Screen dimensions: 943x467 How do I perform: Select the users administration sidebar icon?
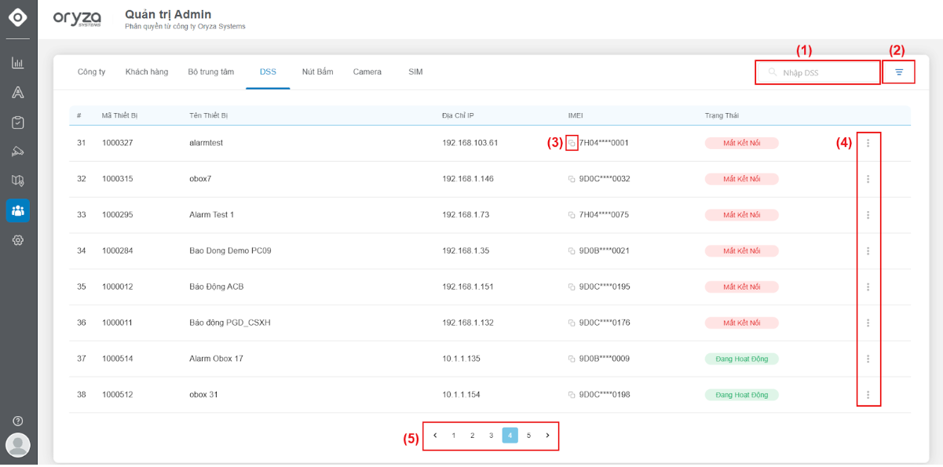click(x=18, y=210)
